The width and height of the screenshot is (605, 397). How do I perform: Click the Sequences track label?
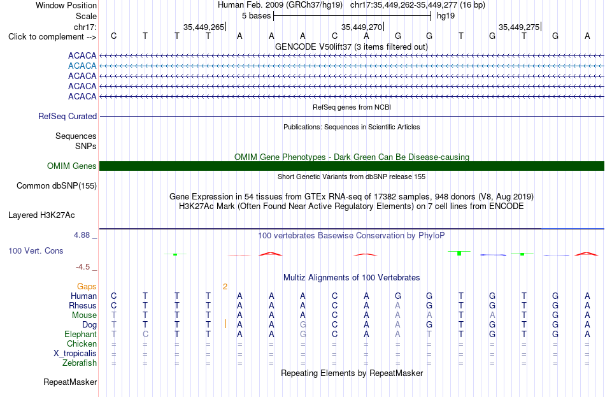[x=76, y=136]
